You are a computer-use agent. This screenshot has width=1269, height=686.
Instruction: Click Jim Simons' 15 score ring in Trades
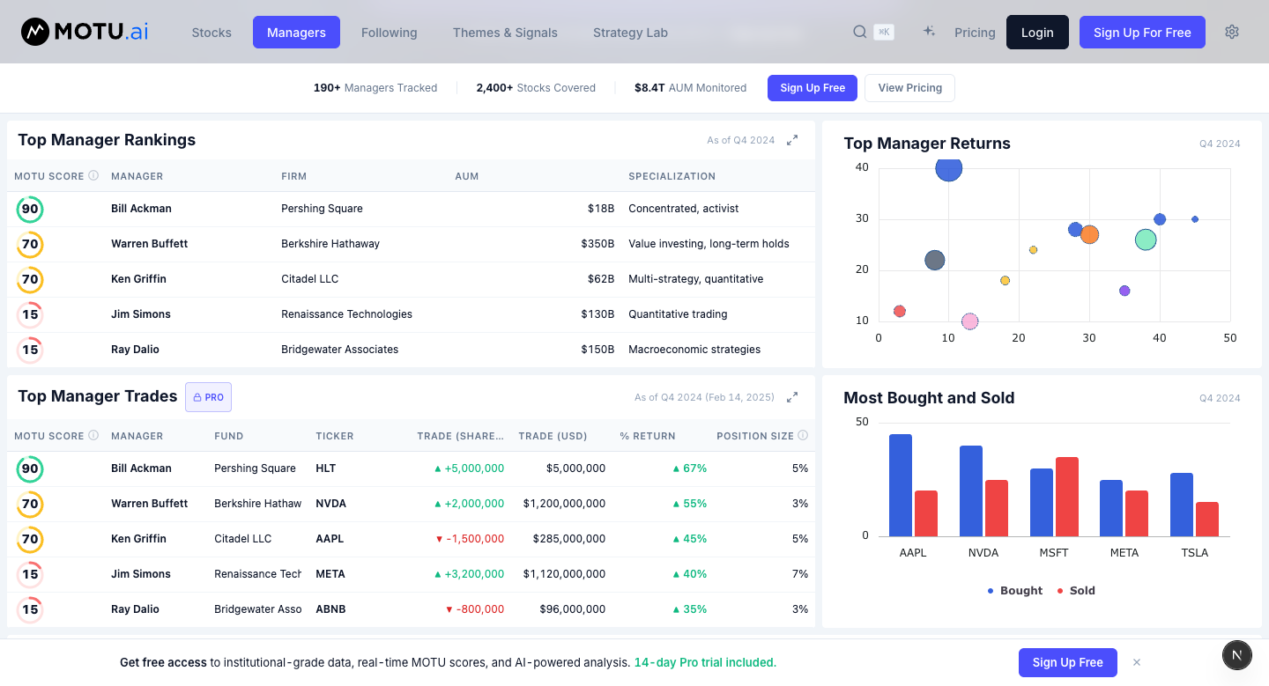pyautogui.click(x=30, y=575)
